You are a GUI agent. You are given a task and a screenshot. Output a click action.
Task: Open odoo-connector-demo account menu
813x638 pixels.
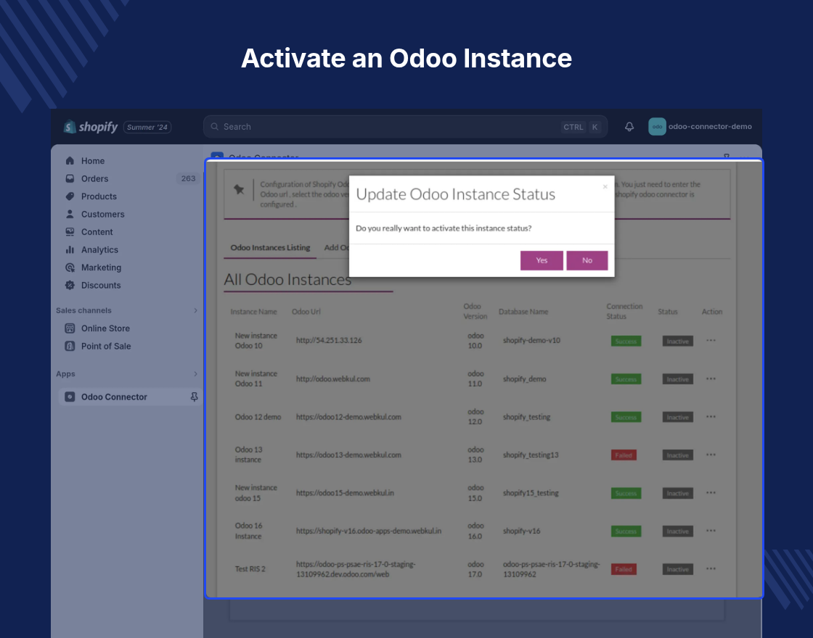tap(700, 127)
